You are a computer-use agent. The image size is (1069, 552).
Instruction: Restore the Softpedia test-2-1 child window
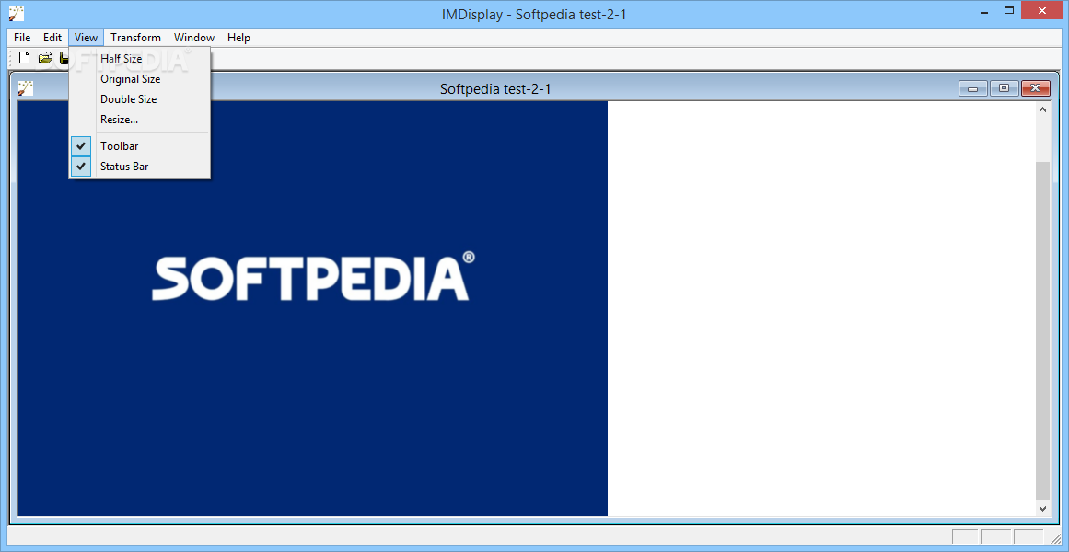tap(1004, 88)
